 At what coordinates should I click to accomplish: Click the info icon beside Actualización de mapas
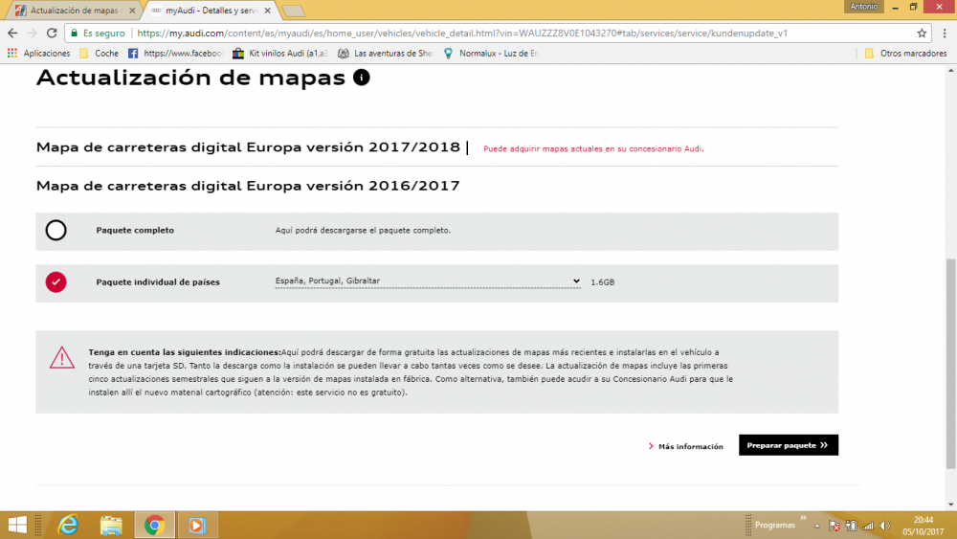[x=362, y=78]
